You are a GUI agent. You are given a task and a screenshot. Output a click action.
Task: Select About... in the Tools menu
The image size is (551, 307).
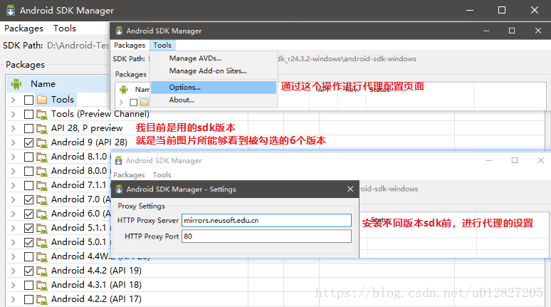(182, 100)
